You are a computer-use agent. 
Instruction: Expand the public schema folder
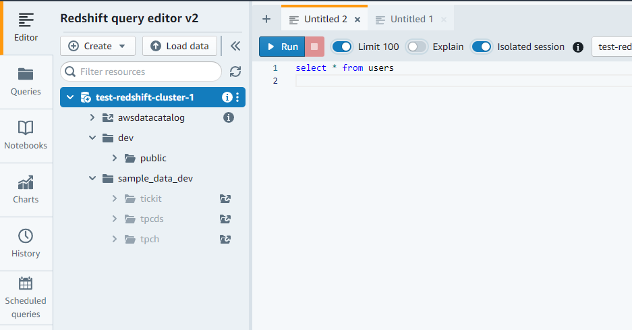115,158
